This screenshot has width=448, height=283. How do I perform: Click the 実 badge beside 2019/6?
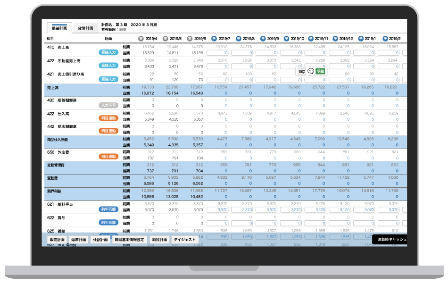(x=190, y=39)
